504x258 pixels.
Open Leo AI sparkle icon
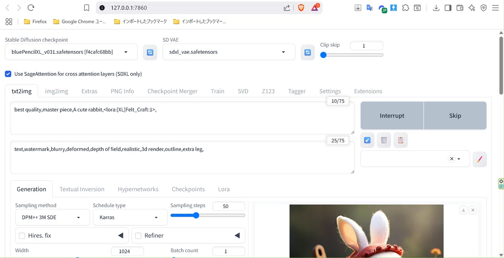(472, 8)
